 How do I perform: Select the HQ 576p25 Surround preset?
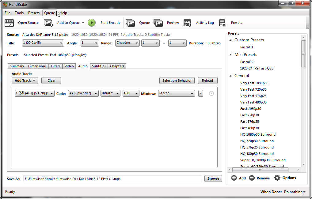(257, 147)
